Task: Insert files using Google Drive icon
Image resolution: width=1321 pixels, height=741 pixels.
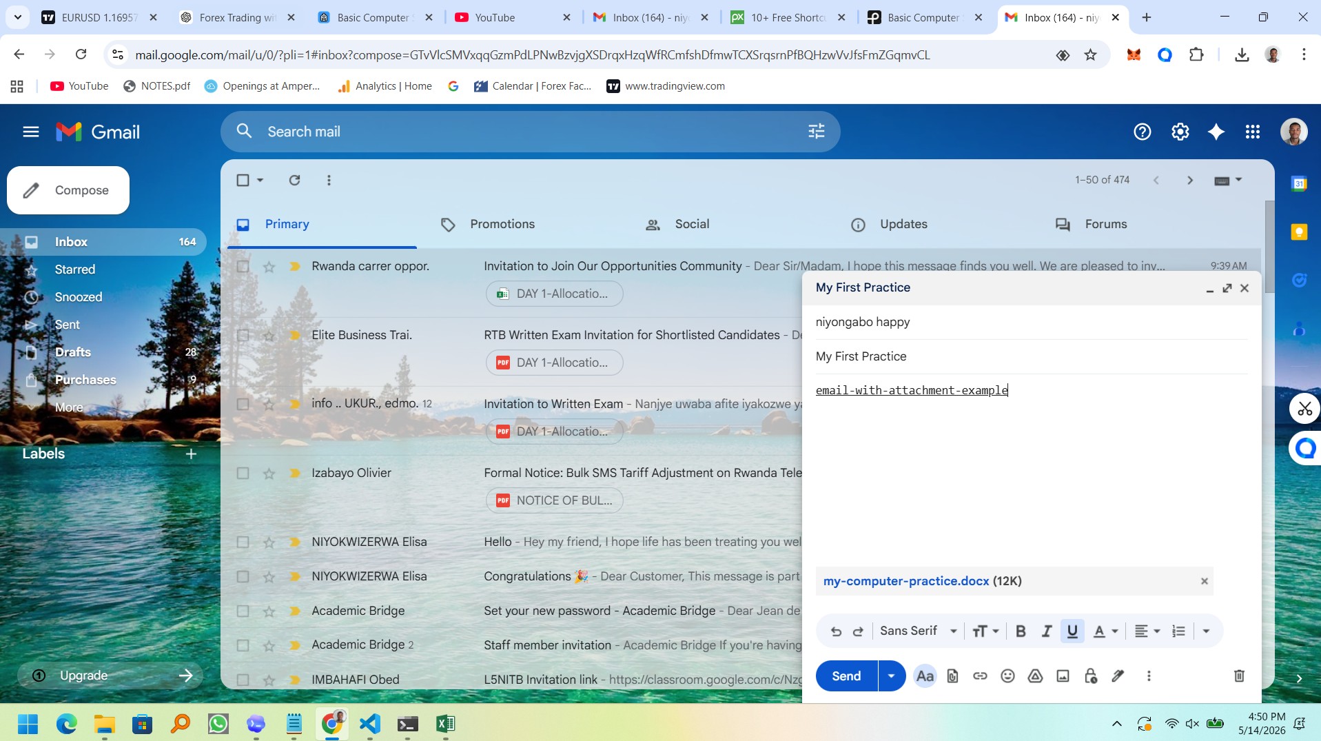Action: (x=1035, y=676)
